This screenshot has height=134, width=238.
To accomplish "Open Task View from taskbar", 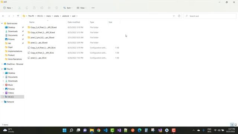I will point(78,130).
